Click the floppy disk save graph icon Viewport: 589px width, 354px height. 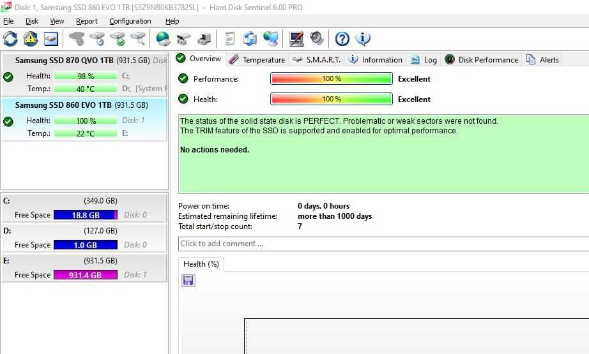pos(188,281)
